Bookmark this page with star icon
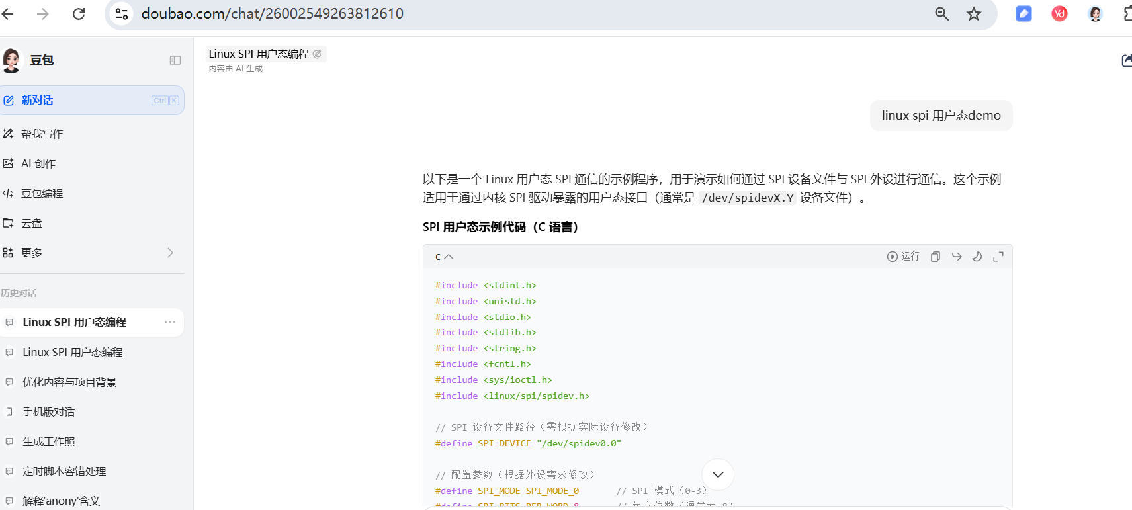1132x510 pixels. point(973,14)
